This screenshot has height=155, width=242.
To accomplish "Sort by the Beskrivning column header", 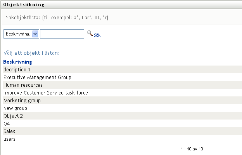I will click(x=17, y=61).
